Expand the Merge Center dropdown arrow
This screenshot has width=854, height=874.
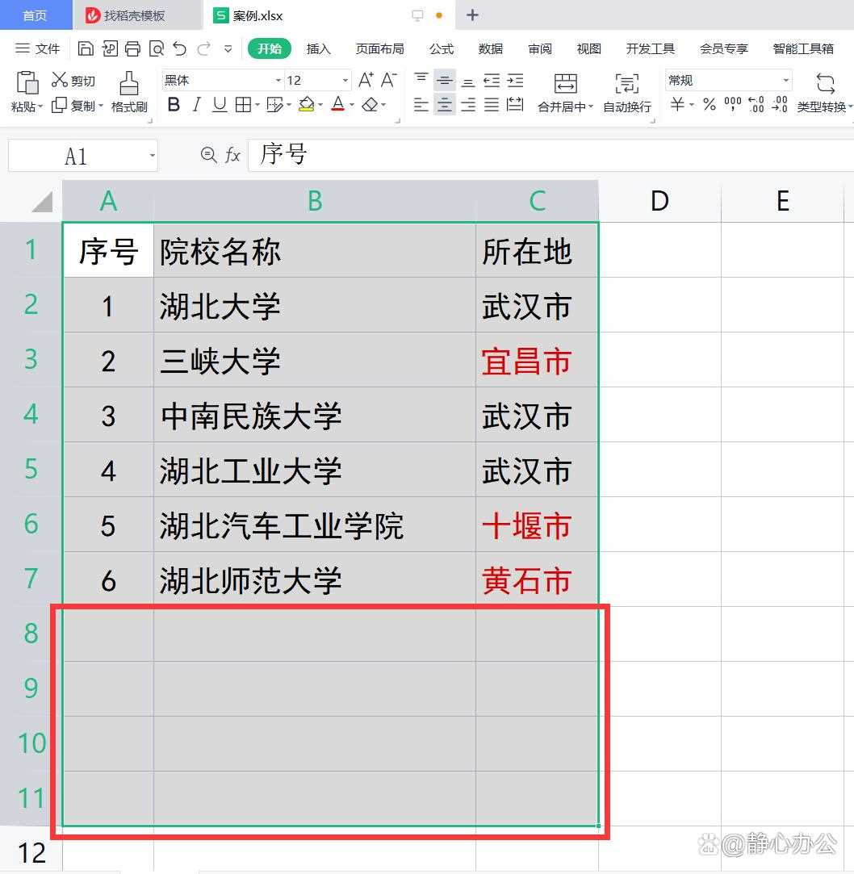tap(590, 107)
